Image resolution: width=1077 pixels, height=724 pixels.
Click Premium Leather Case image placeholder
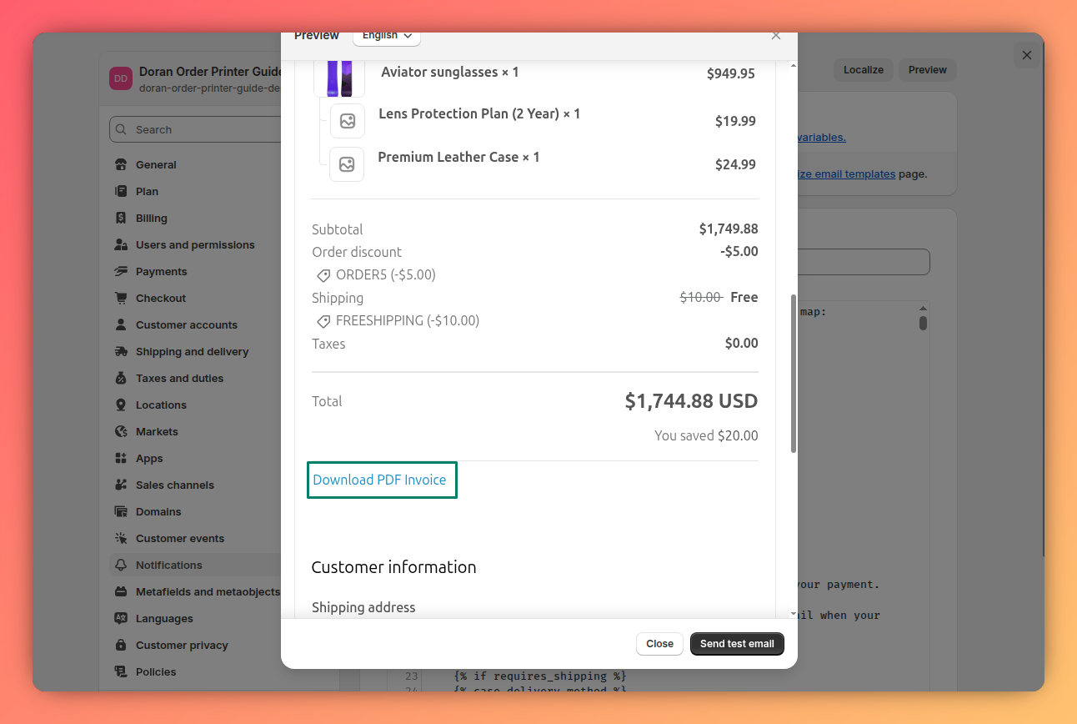347,164
